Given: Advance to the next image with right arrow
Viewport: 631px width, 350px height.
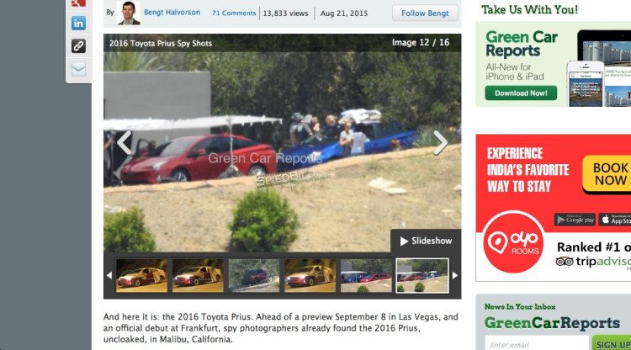Looking at the screenshot, I should (441, 142).
